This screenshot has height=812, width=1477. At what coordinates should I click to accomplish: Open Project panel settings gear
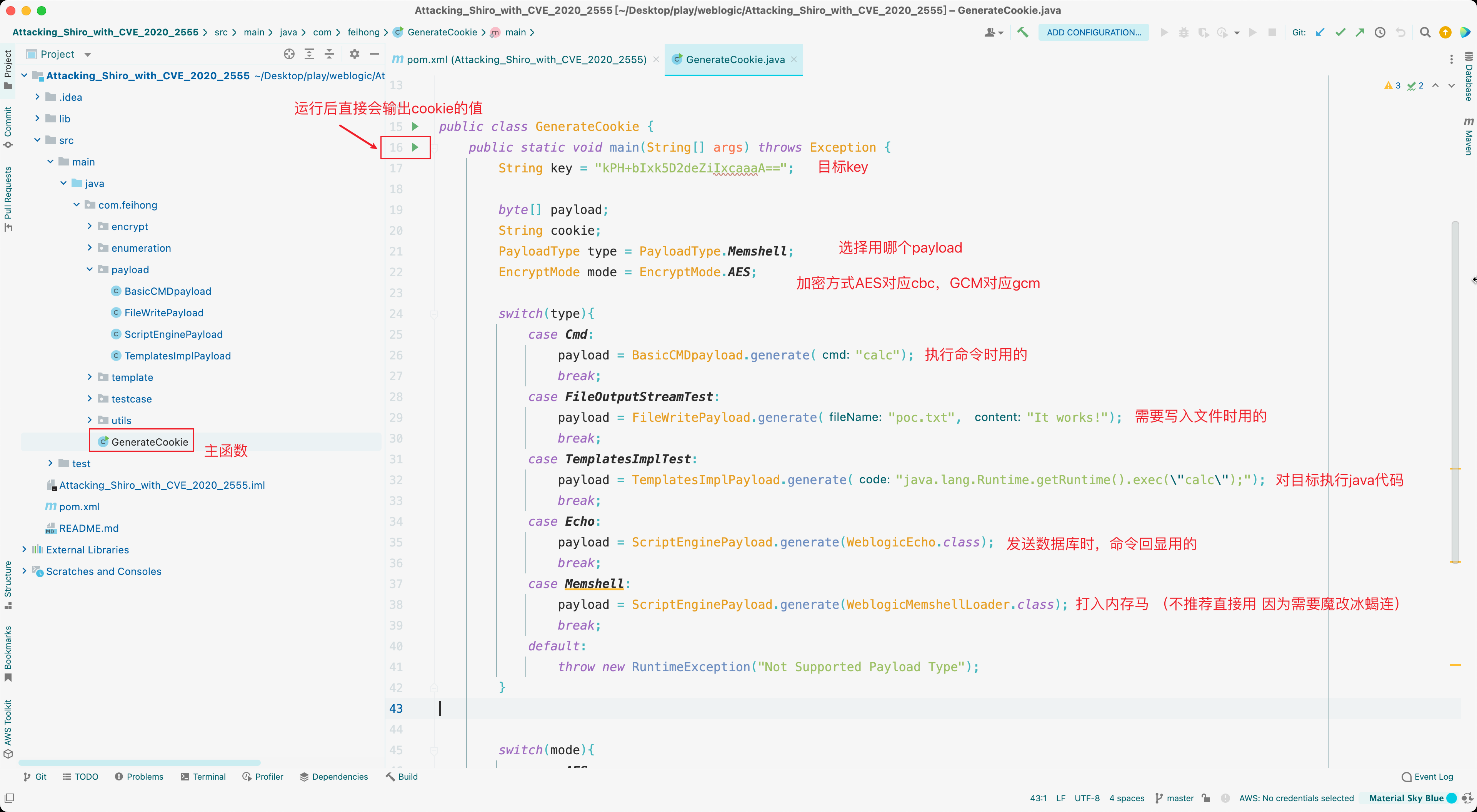354,54
